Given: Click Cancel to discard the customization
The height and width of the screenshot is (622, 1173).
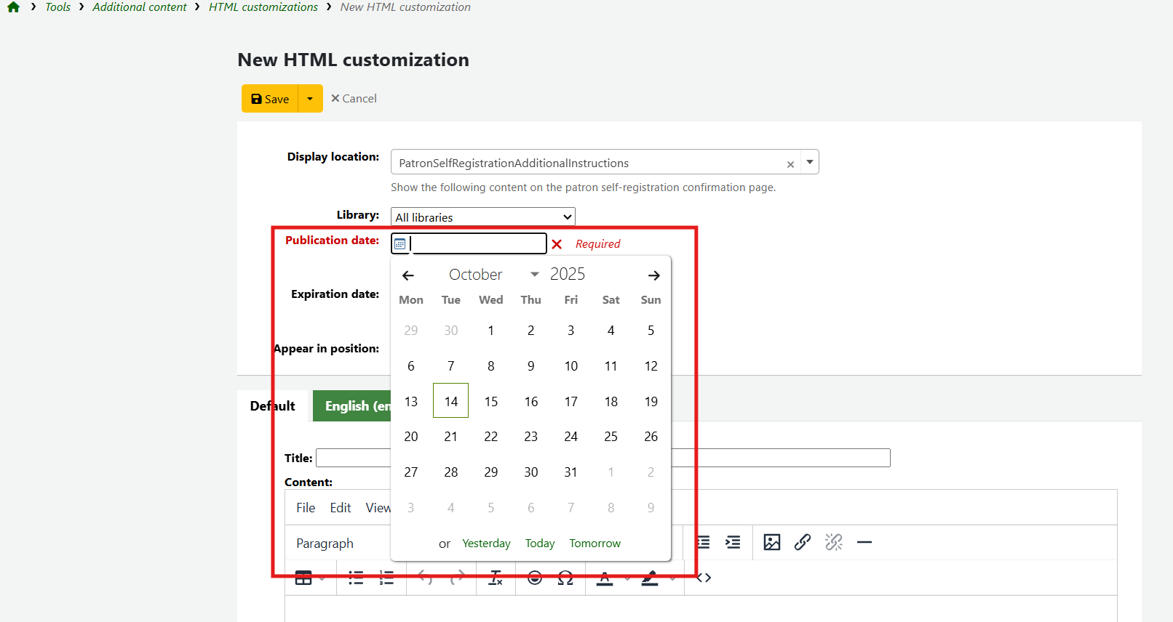Looking at the screenshot, I should [354, 99].
